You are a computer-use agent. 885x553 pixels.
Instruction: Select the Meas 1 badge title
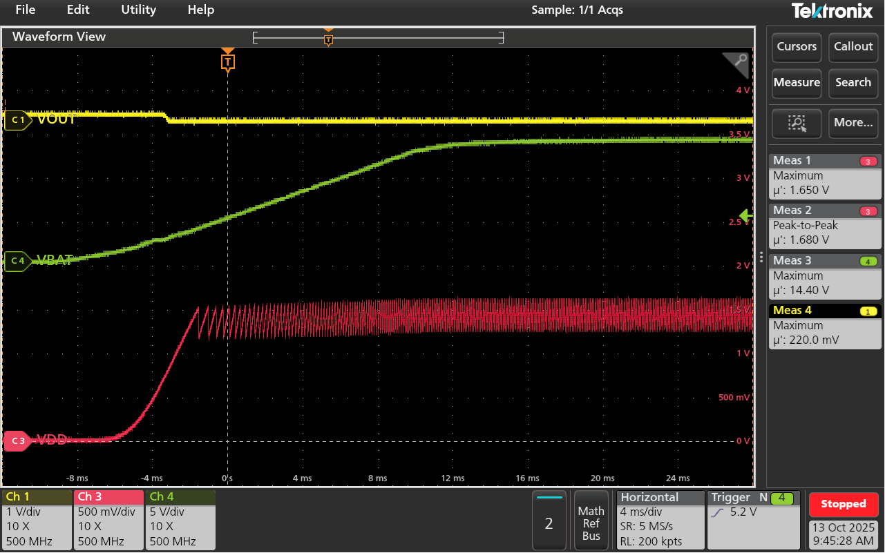pos(792,161)
